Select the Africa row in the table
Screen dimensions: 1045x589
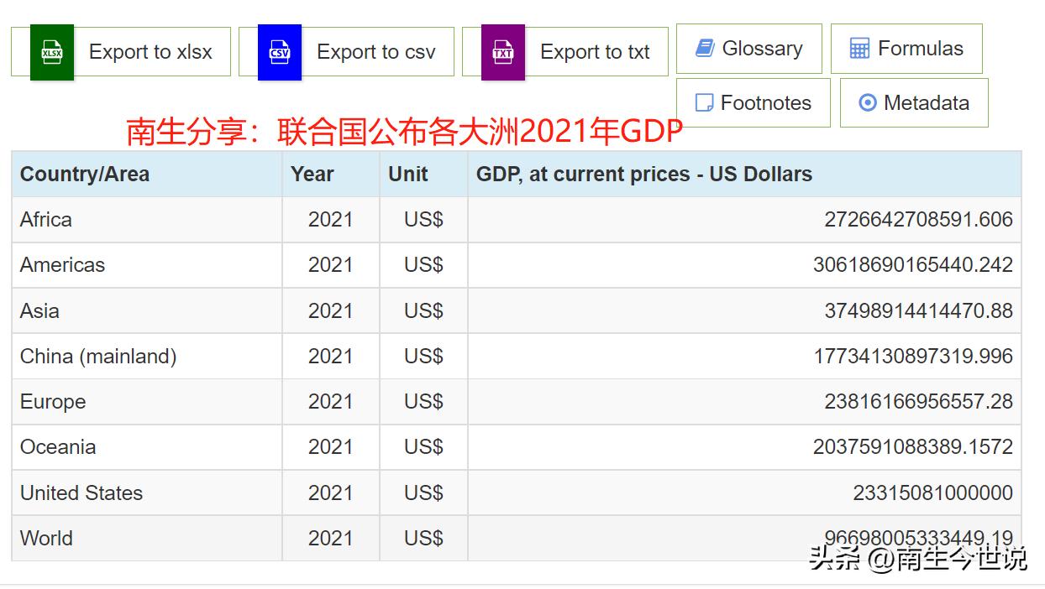[x=45, y=219]
